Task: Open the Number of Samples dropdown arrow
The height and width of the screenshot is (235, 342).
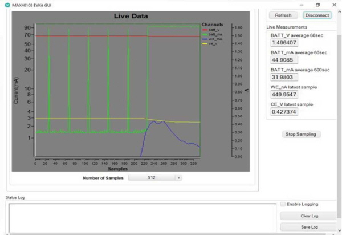Action: coord(178,178)
